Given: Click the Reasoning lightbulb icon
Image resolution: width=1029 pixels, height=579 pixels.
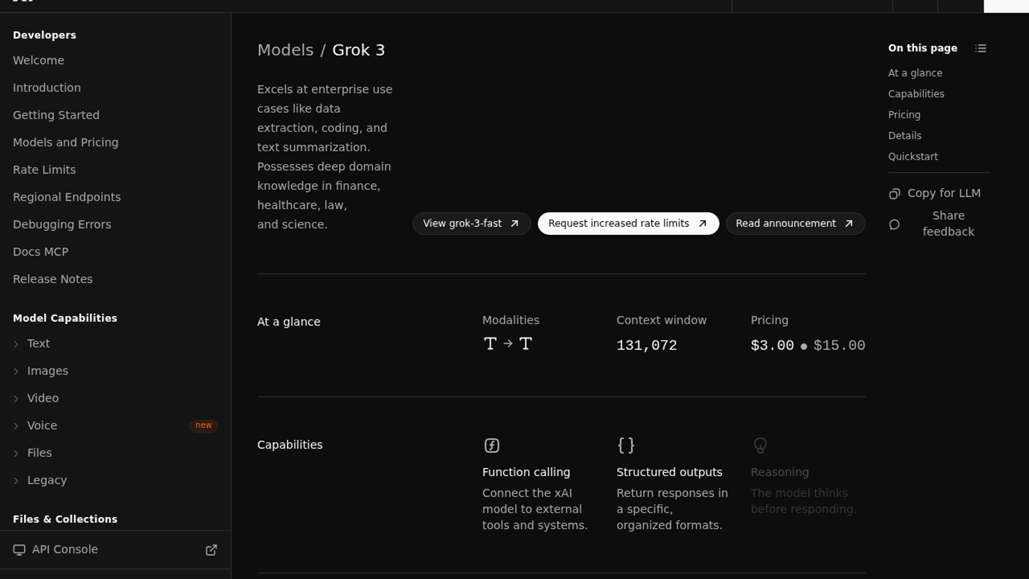Looking at the screenshot, I should coord(760,446).
